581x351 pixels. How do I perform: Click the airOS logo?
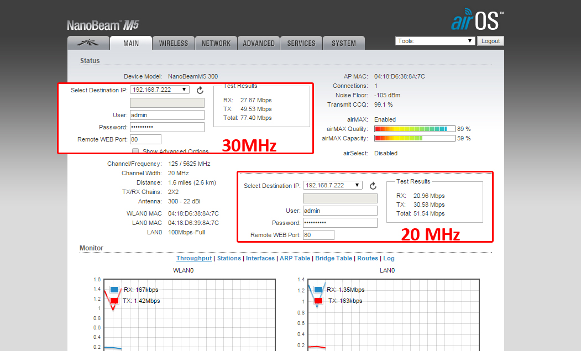[477, 20]
